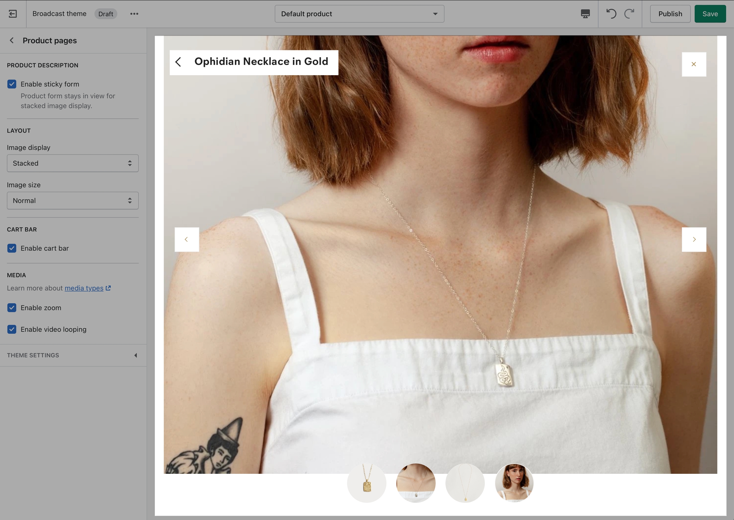Image resolution: width=734 pixels, height=520 pixels.
Task: Open the three-dots more actions menu
Action: point(134,14)
